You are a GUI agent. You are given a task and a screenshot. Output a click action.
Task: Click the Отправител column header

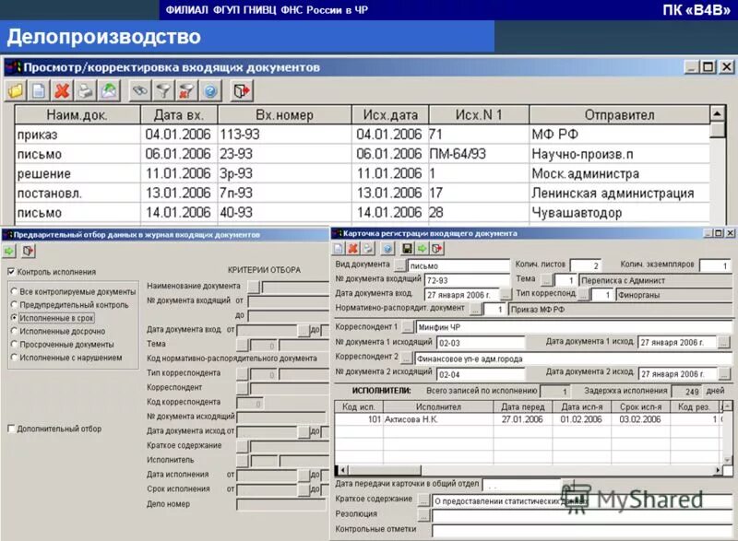619,114
